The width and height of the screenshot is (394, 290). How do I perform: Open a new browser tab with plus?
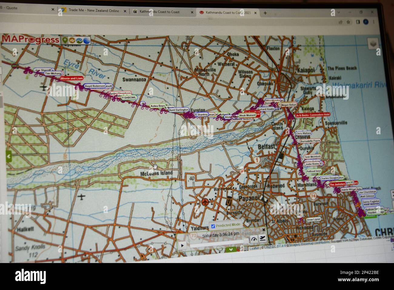point(265,13)
